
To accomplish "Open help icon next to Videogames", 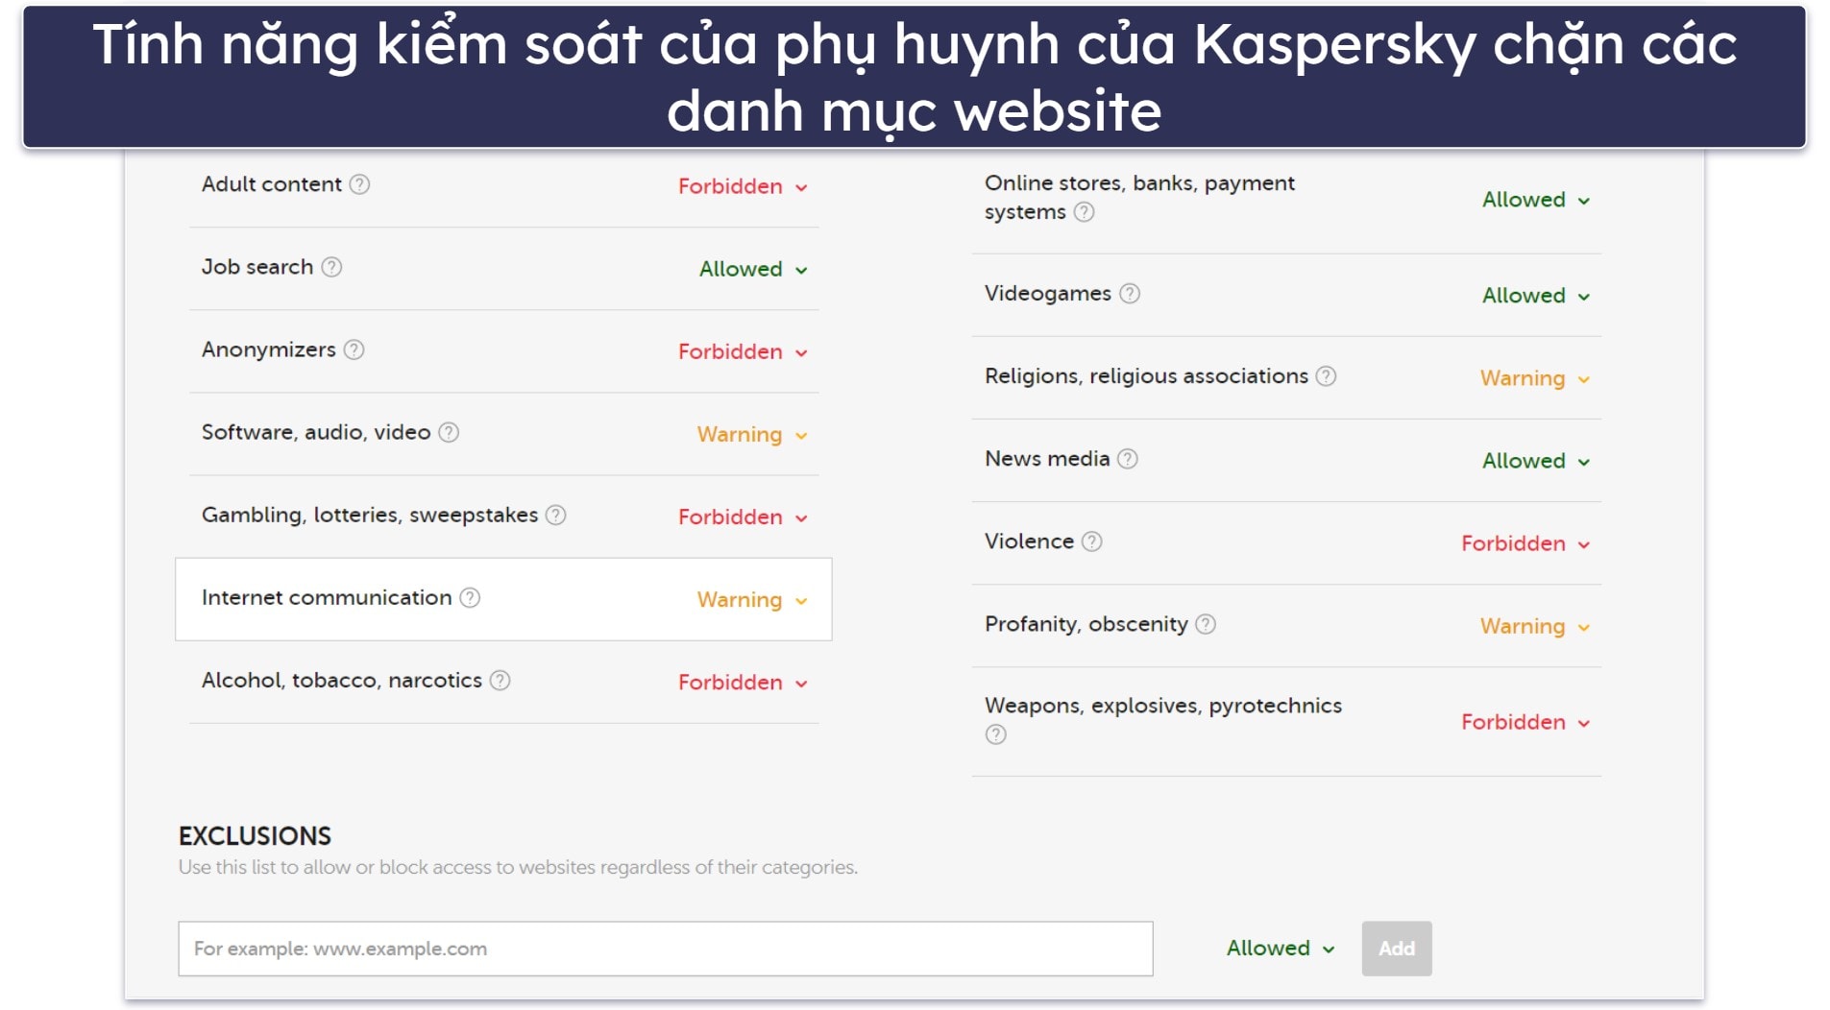I will point(1130,294).
